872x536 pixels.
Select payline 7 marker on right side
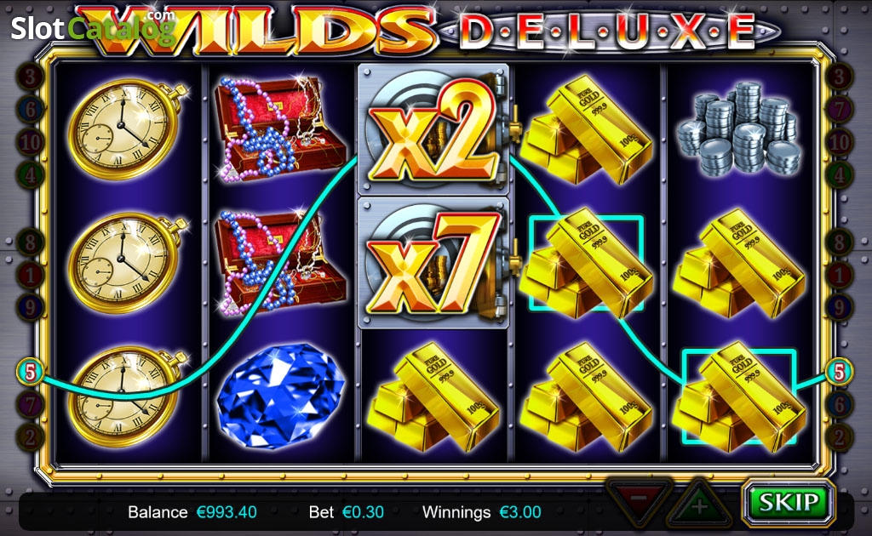839,110
